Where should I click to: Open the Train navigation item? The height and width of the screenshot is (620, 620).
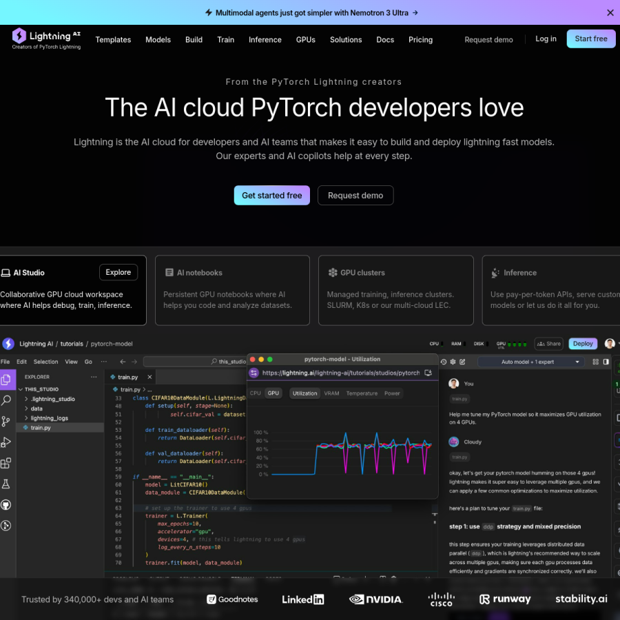[226, 39]
